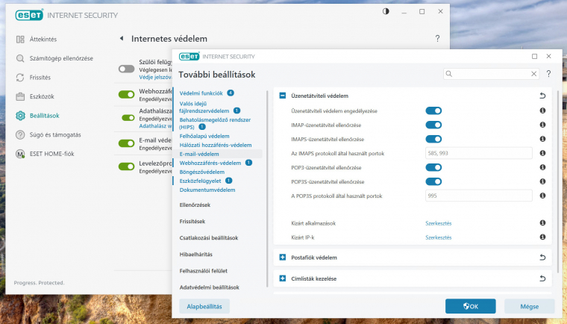Show info for Kizárt IP-k

pos(542,237)
